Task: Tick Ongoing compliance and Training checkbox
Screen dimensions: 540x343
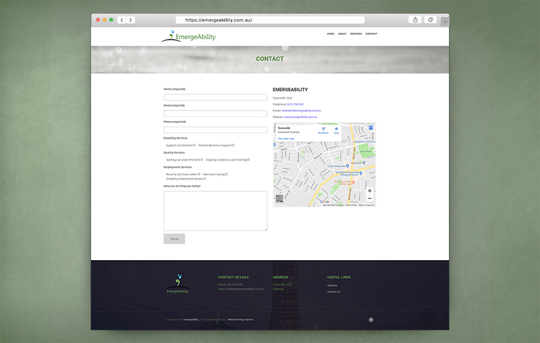Action: coord(248,159)
